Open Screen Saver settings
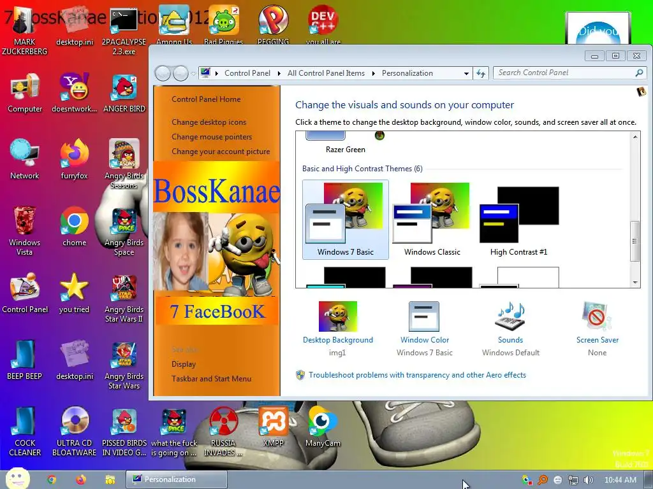653x489 pixels. point(597,329)
